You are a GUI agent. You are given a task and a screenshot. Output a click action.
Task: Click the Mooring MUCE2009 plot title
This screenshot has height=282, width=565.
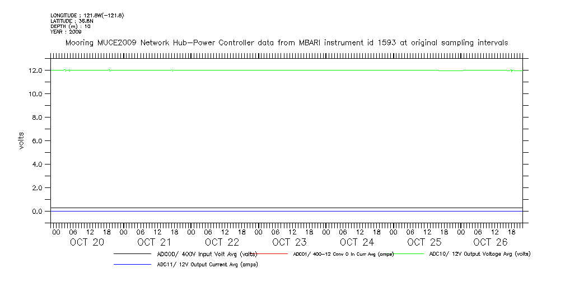coord(287,43)
